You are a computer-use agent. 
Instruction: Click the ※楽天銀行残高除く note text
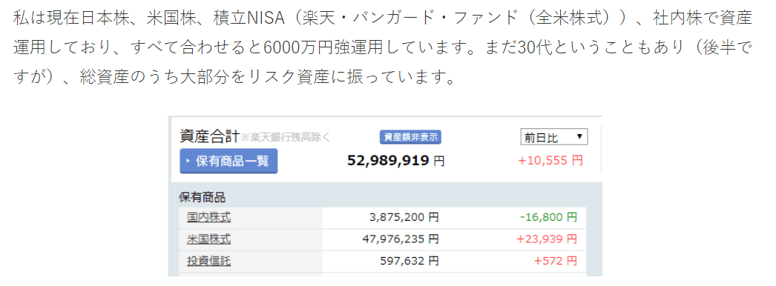285,138
